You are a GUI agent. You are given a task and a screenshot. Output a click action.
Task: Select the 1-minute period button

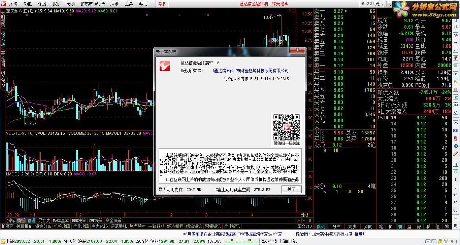tap(456, 179)
